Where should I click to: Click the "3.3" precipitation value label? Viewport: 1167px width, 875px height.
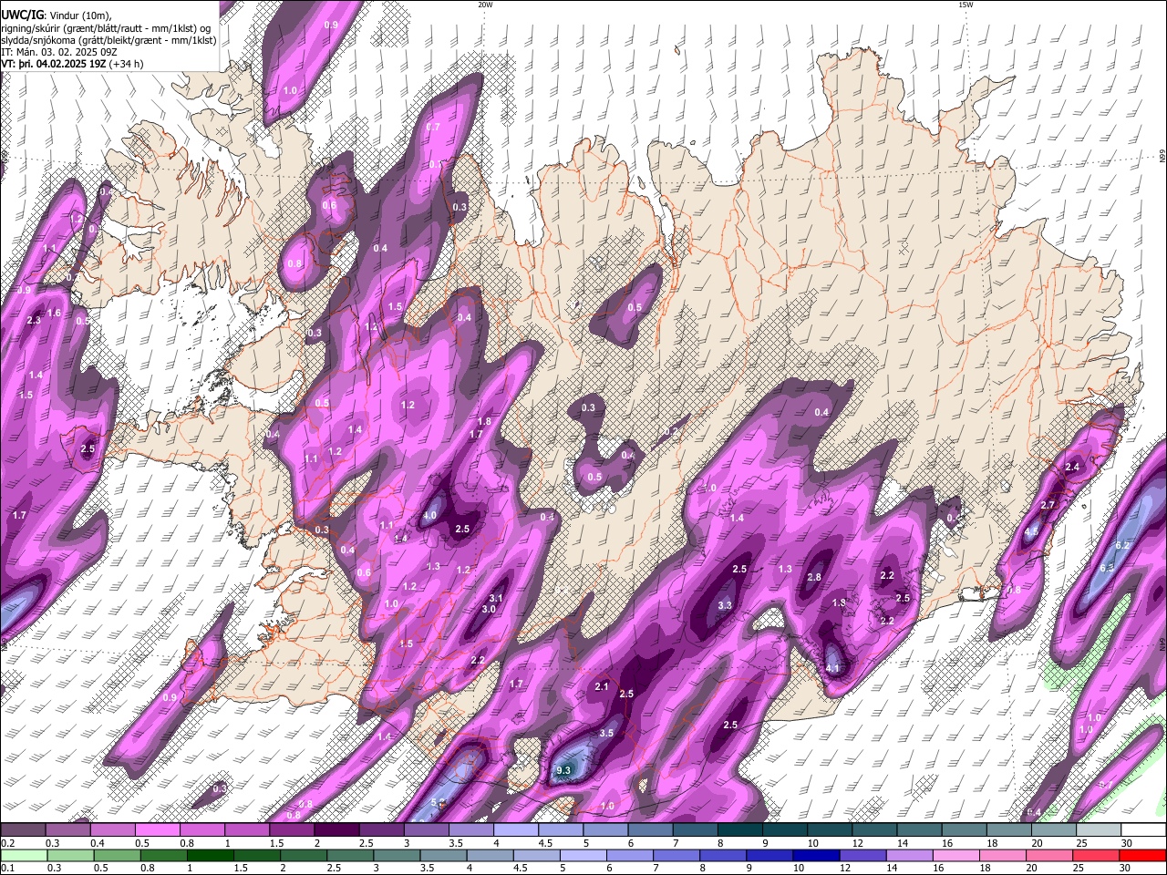point(726,605)
